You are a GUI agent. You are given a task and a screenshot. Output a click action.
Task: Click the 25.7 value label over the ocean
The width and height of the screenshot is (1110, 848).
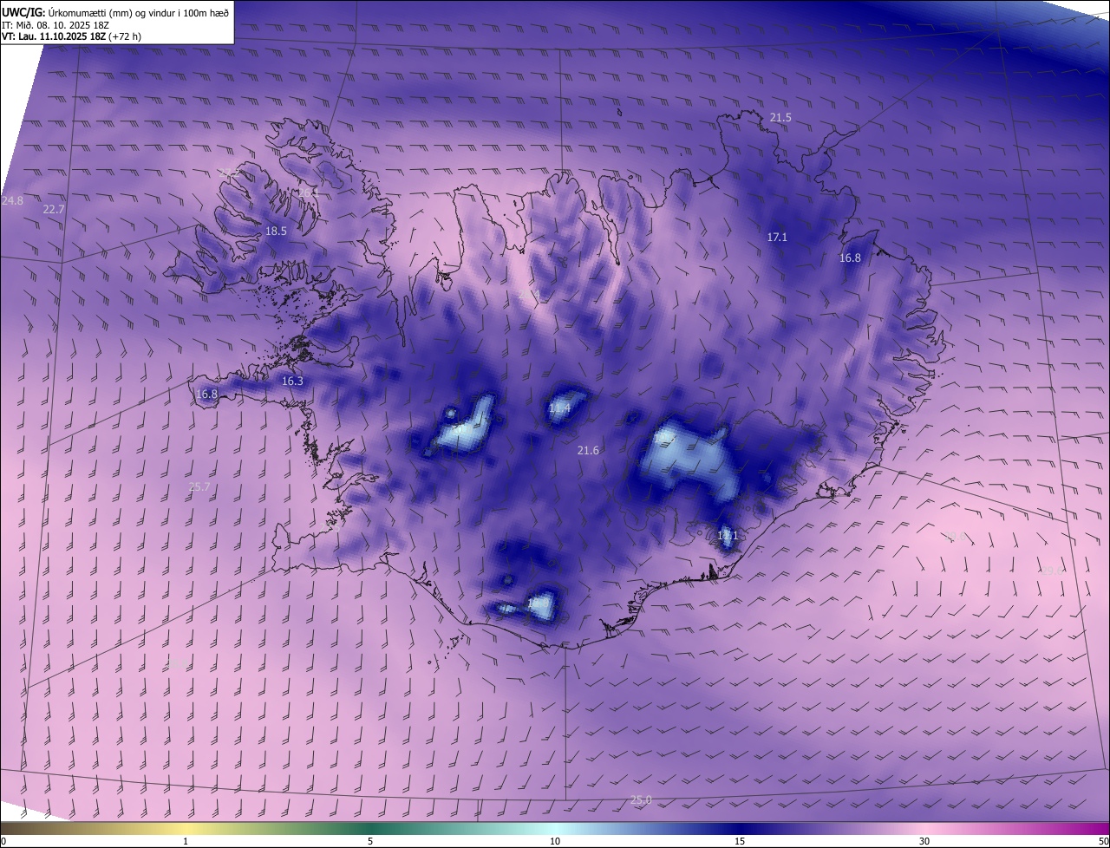[x=199, y=487]
